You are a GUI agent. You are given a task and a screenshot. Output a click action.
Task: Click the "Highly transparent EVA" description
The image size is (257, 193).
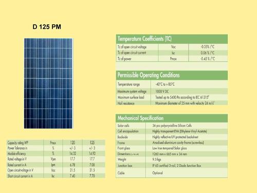tap(179, 131)
